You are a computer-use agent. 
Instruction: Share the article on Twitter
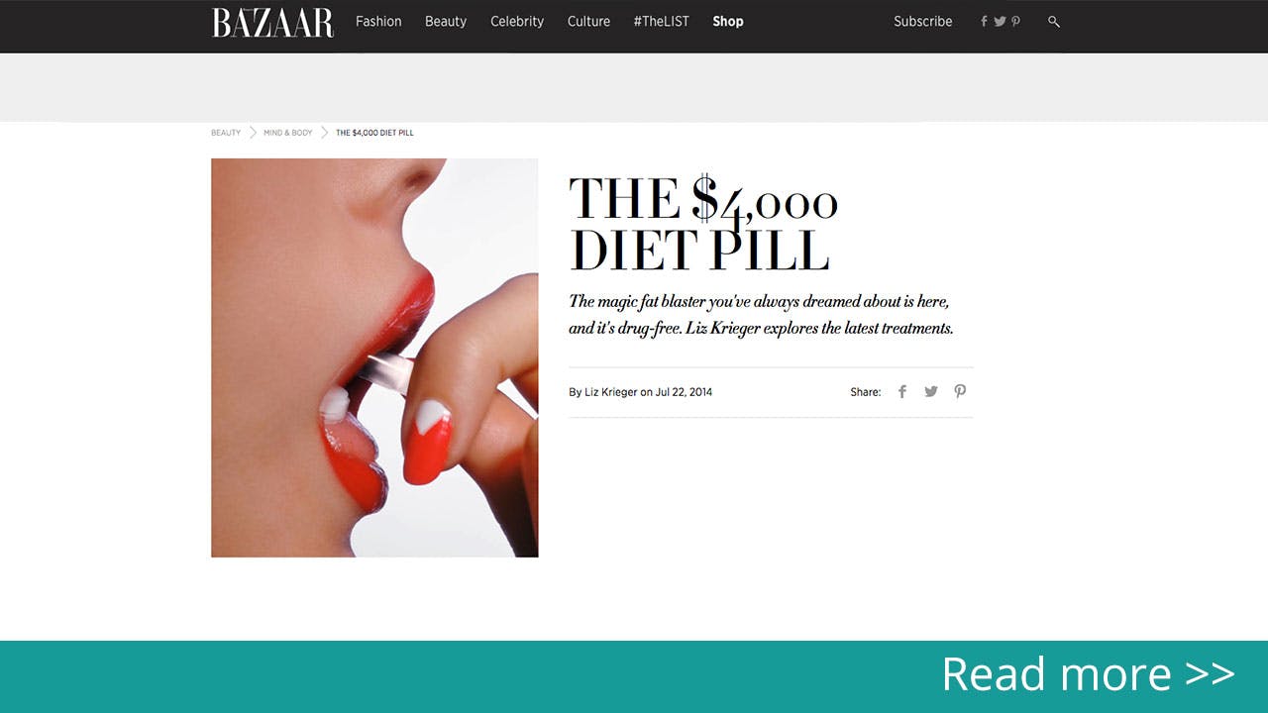[x=931, y=391]
